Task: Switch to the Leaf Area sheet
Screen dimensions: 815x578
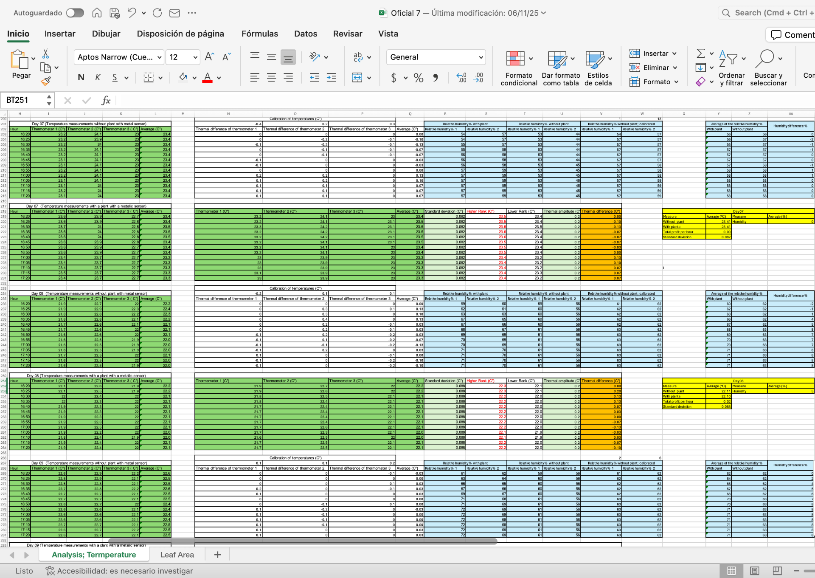Action: [177, 555]
